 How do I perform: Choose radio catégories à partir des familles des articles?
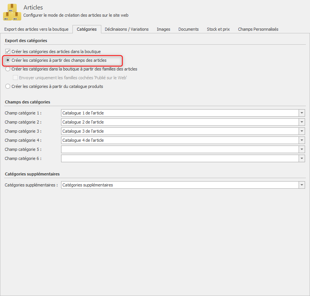click(x=8, y=69)
